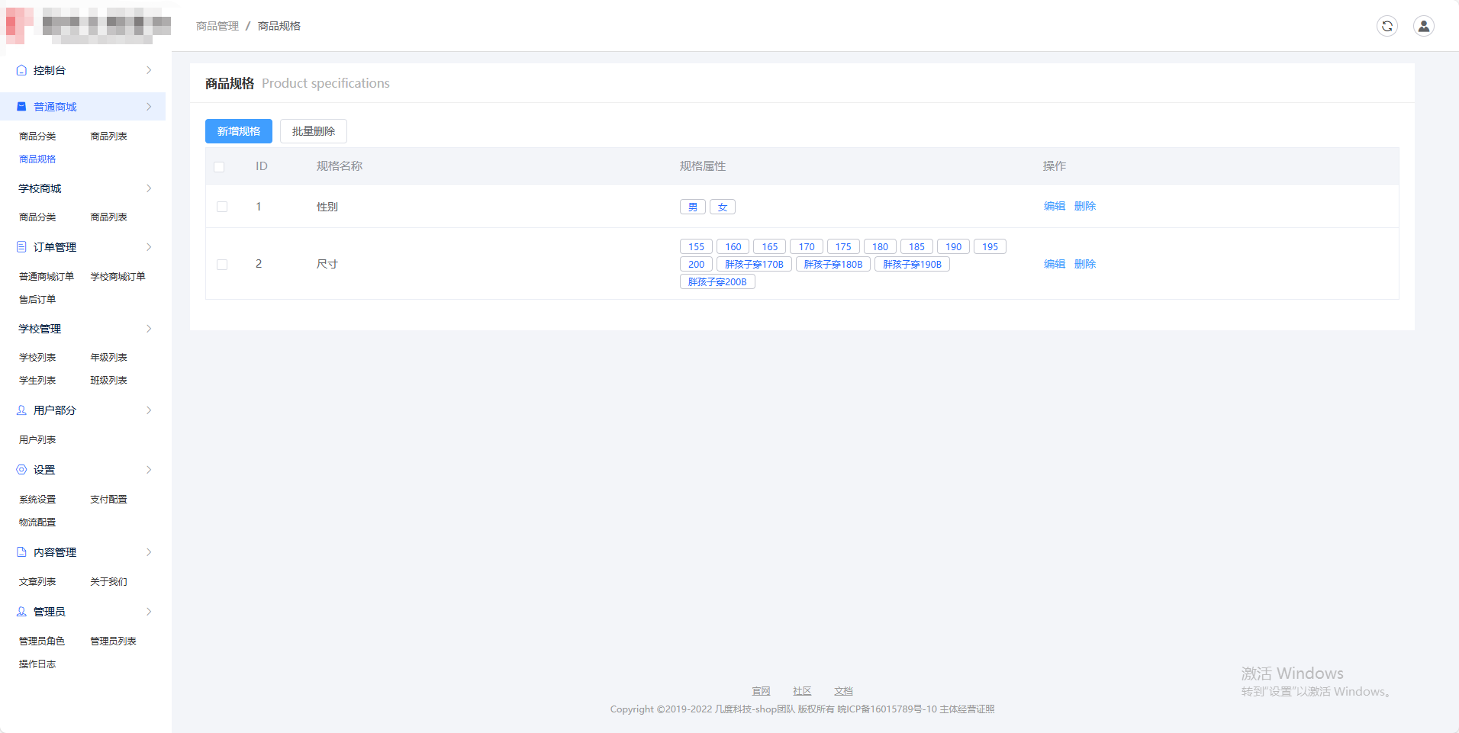1459x733 pixels.
Task: Toggle the select-all checkbox in table header
Action: 219,167
